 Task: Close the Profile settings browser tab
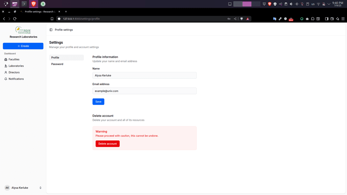(59, 12)
